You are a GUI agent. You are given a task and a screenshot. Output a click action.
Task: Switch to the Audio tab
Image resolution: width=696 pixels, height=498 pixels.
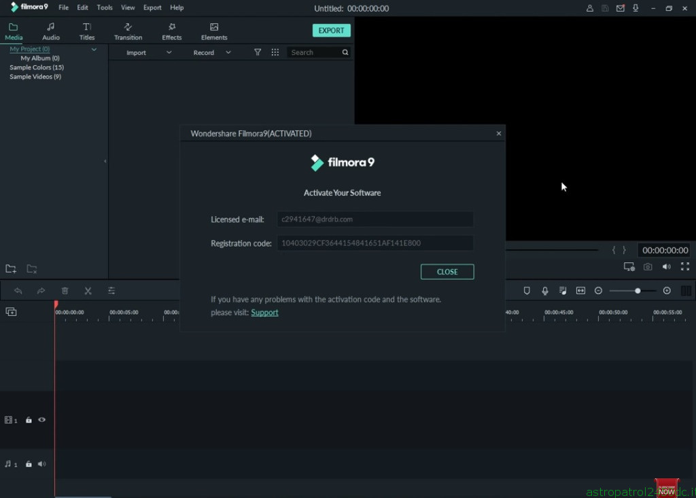point(50,31)
